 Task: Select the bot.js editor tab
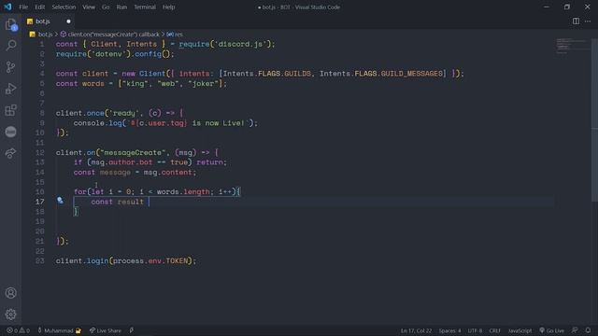48,21
